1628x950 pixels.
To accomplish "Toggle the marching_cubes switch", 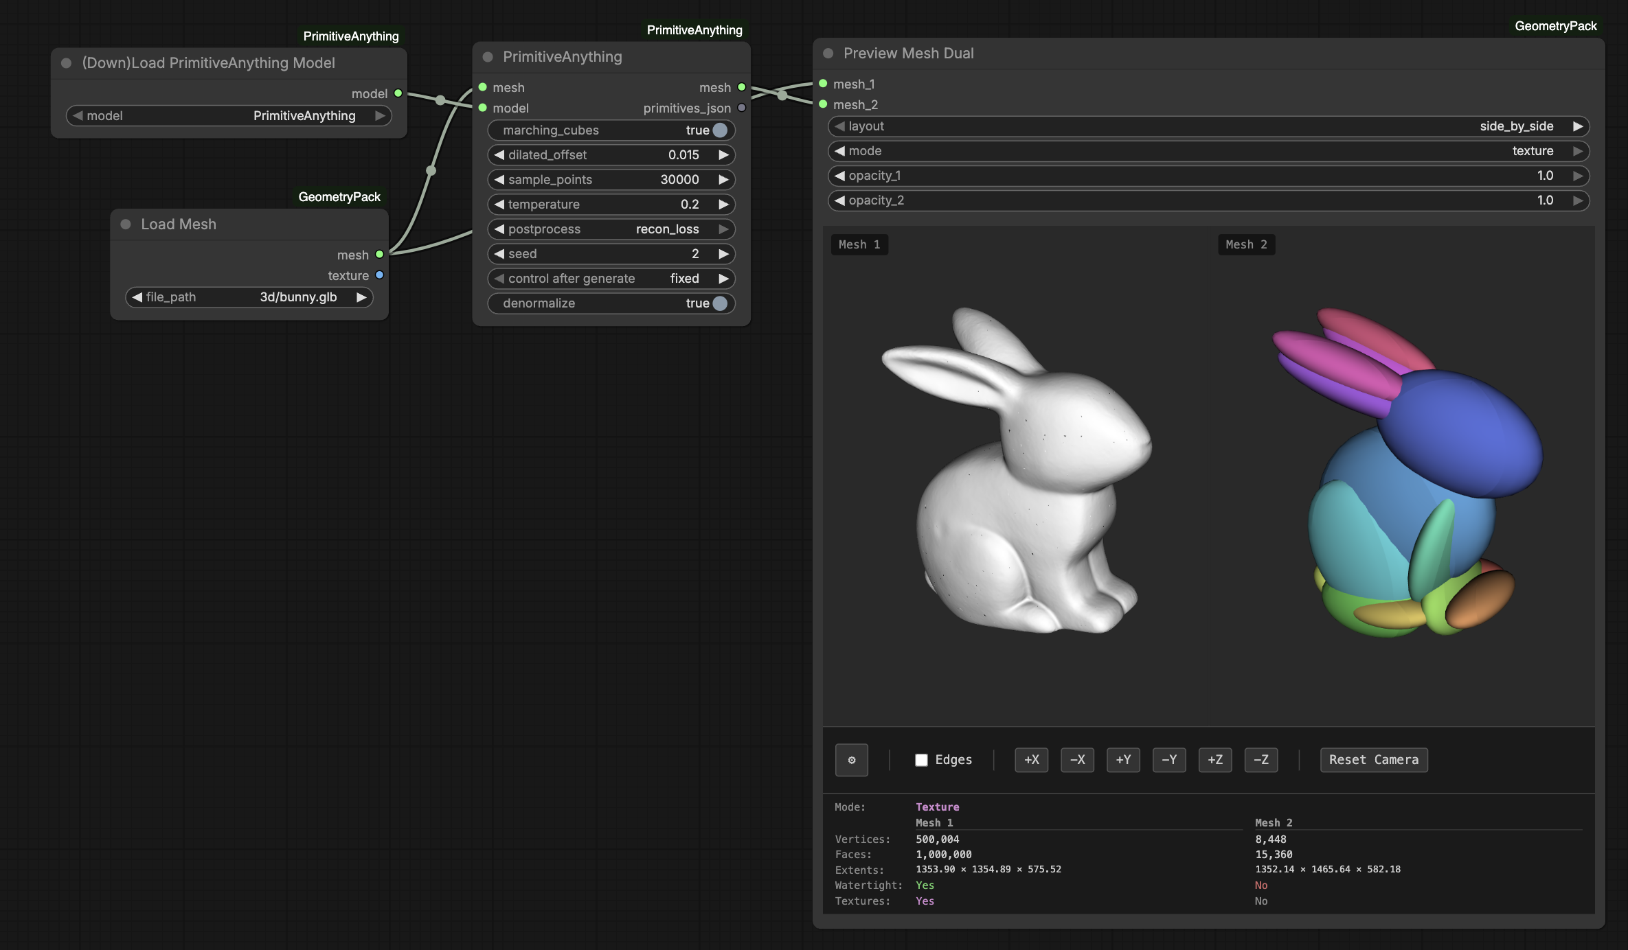I will click(x=720, y=130).
